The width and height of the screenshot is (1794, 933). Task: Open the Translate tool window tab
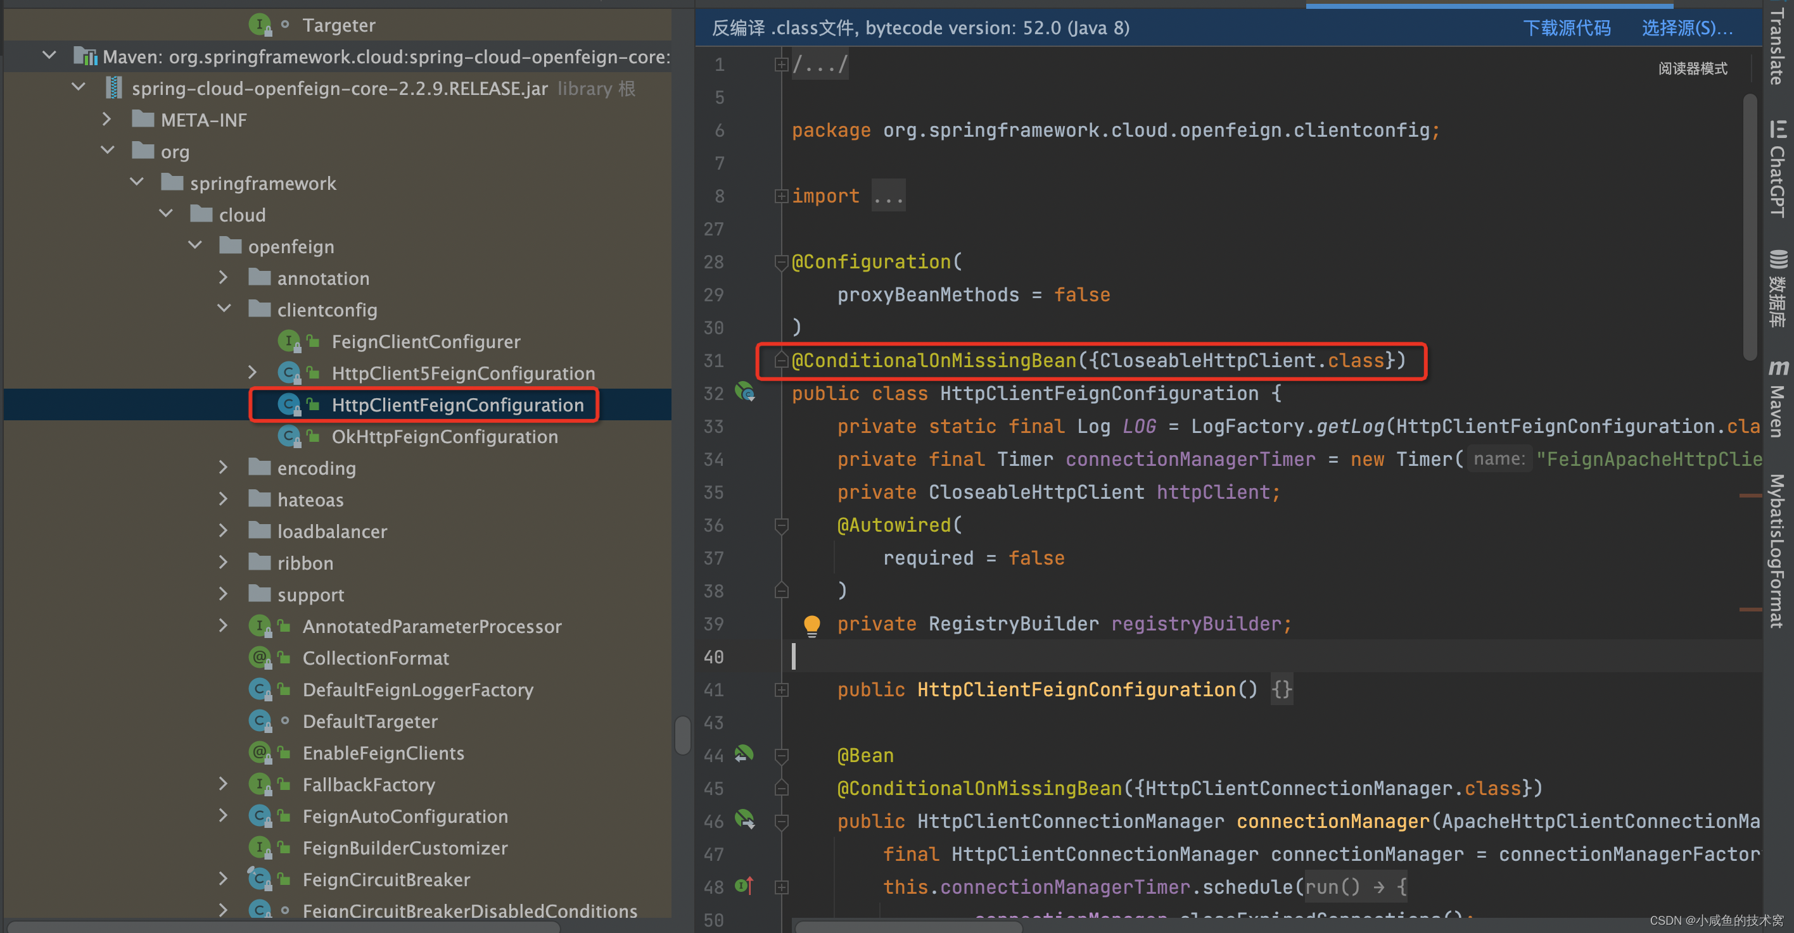pyautogui.click(x=1778, y=46)
